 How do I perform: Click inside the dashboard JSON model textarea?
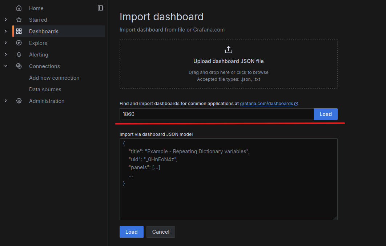(228, 199)
